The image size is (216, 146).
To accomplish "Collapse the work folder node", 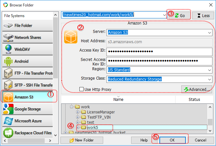I will (71, 107).
